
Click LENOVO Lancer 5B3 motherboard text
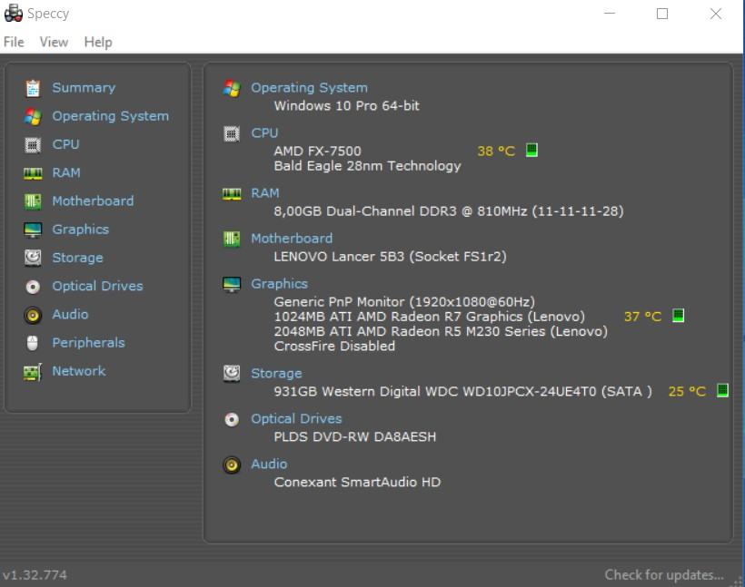click(x=390, y=257)
